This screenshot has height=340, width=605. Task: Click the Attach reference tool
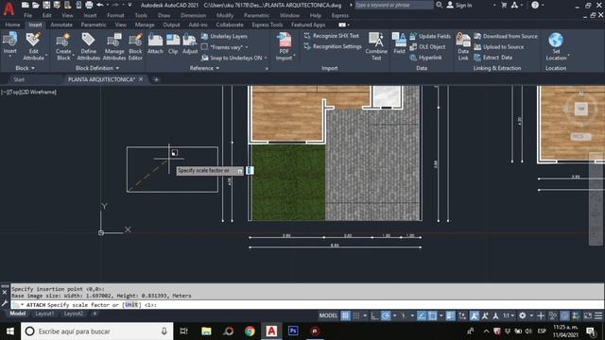[x=155, y=43]
